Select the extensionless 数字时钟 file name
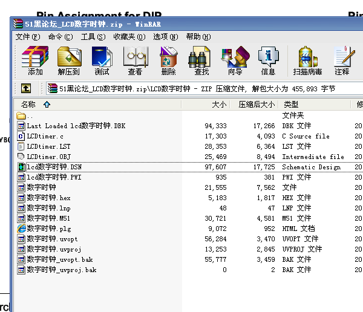 pyautogui.click(x=41, y=187)
